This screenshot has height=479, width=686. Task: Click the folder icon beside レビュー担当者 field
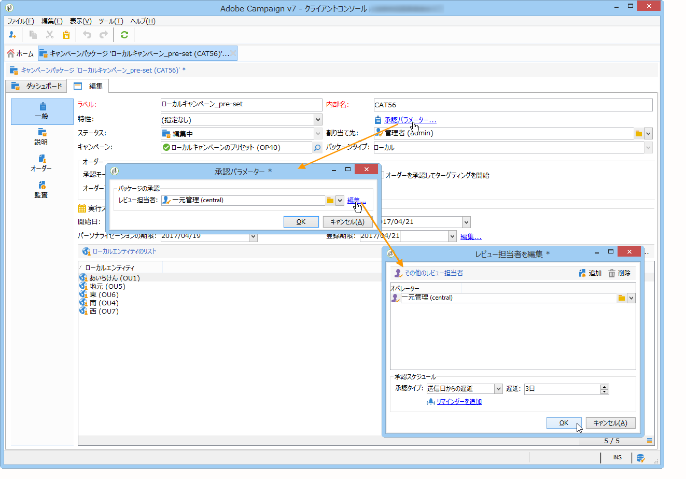coord(330,201)
